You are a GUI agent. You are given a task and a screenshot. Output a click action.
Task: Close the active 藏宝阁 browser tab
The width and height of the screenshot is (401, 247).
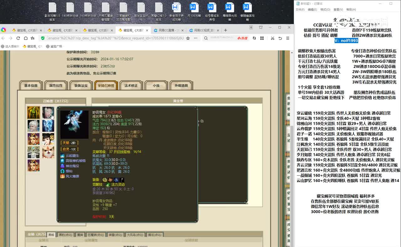click(x=147, y=30)
